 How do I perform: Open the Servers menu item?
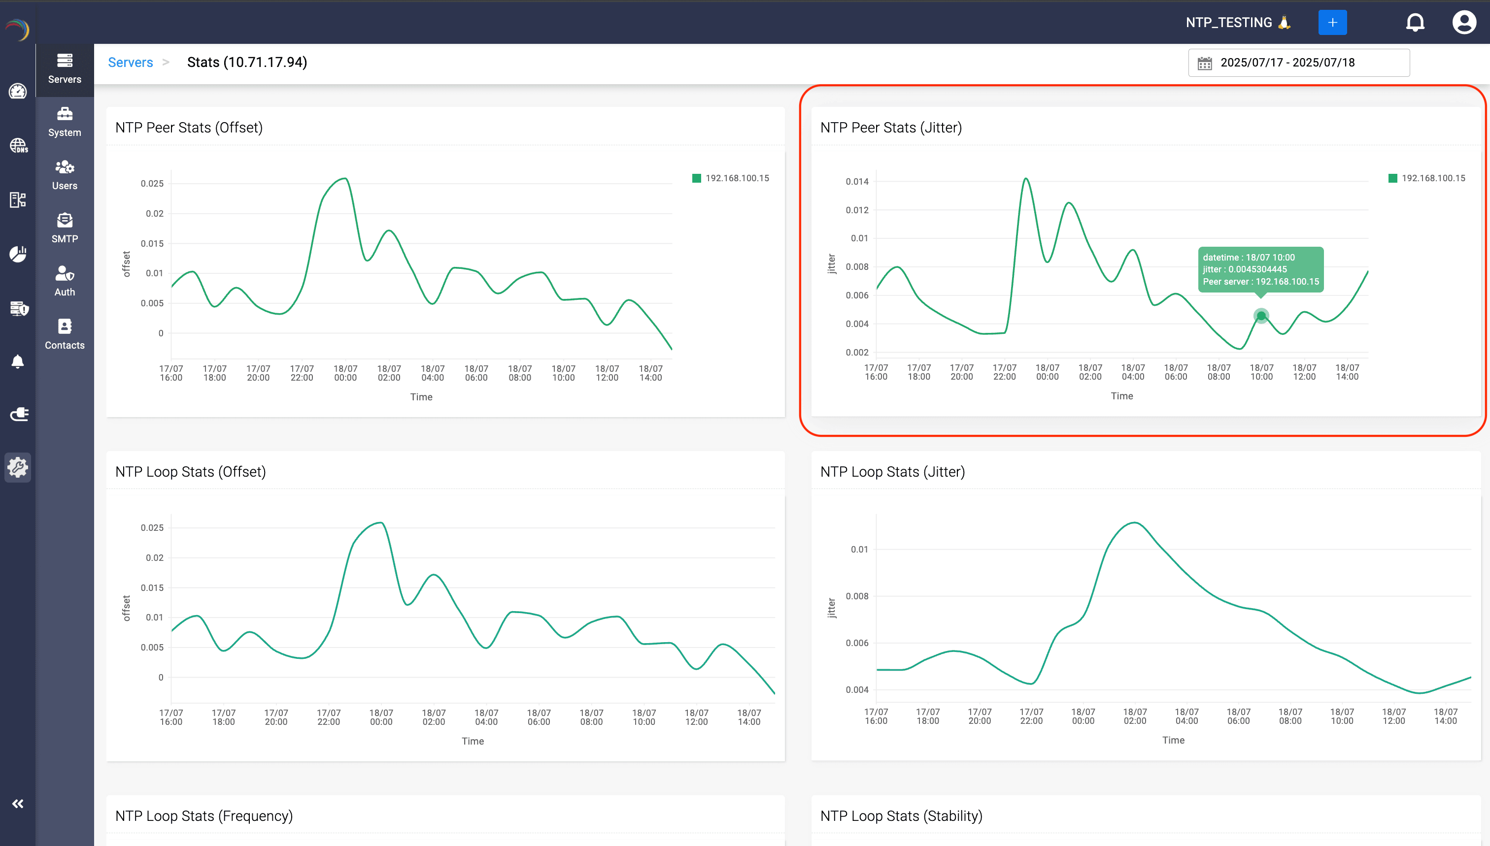[65, 68]
